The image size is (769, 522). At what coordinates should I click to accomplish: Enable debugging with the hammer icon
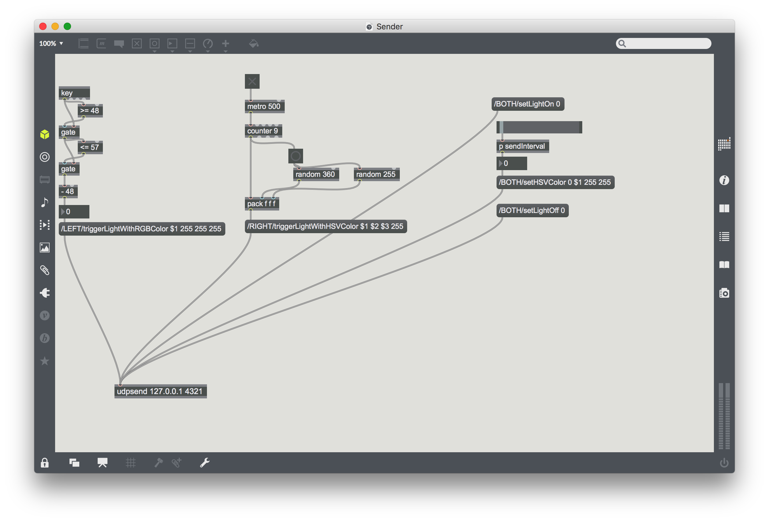click(158, 463)
